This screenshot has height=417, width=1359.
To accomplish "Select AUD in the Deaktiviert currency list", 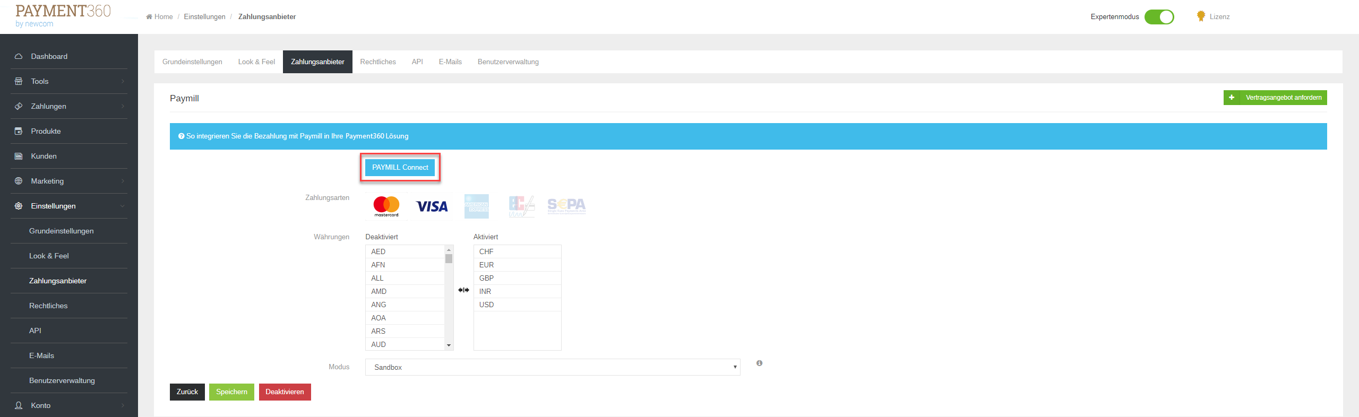I will point(379,344).
